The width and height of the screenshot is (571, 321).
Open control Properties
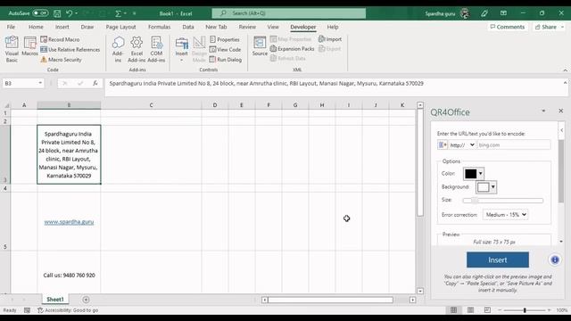click(x=225, y=39)
